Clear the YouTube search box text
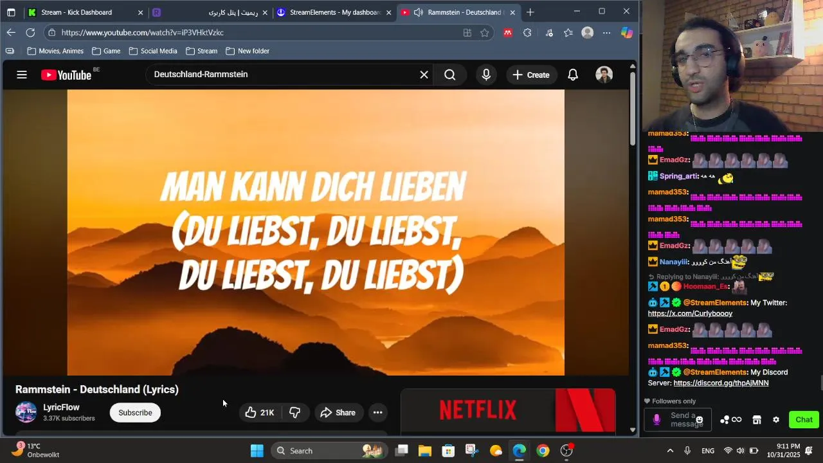 424,75
